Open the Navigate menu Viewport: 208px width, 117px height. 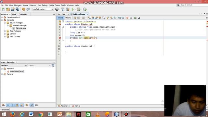pos(18,5)
